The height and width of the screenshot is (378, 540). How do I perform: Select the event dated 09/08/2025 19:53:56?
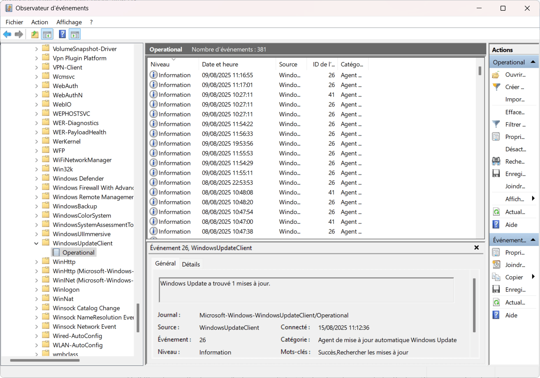point(312,144)
